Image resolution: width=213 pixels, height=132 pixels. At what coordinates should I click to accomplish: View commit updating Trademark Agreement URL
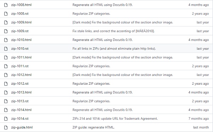coord(115,119)
